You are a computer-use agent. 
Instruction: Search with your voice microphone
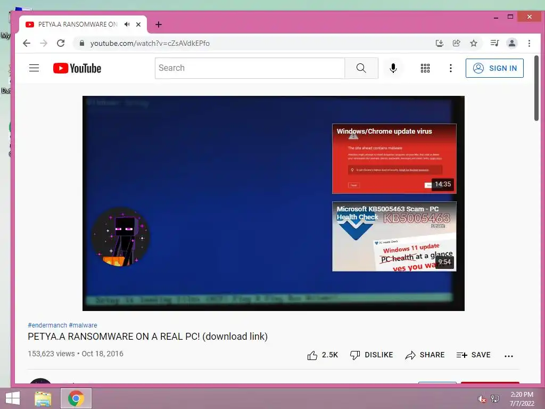click(x=393, y=68)
